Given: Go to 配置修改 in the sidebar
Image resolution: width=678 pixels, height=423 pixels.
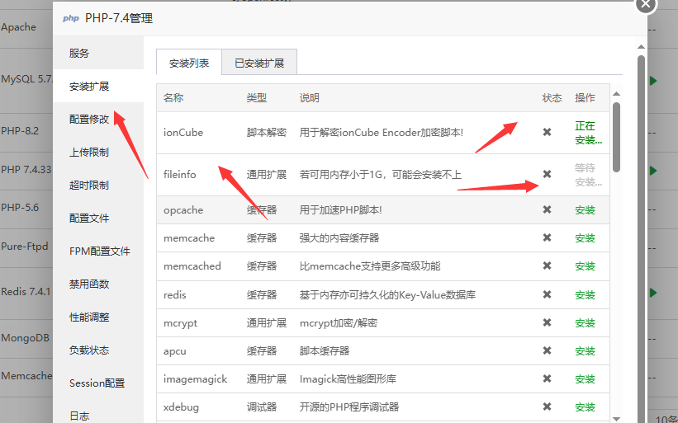Looking at the screenshot, I should (89, 120).
